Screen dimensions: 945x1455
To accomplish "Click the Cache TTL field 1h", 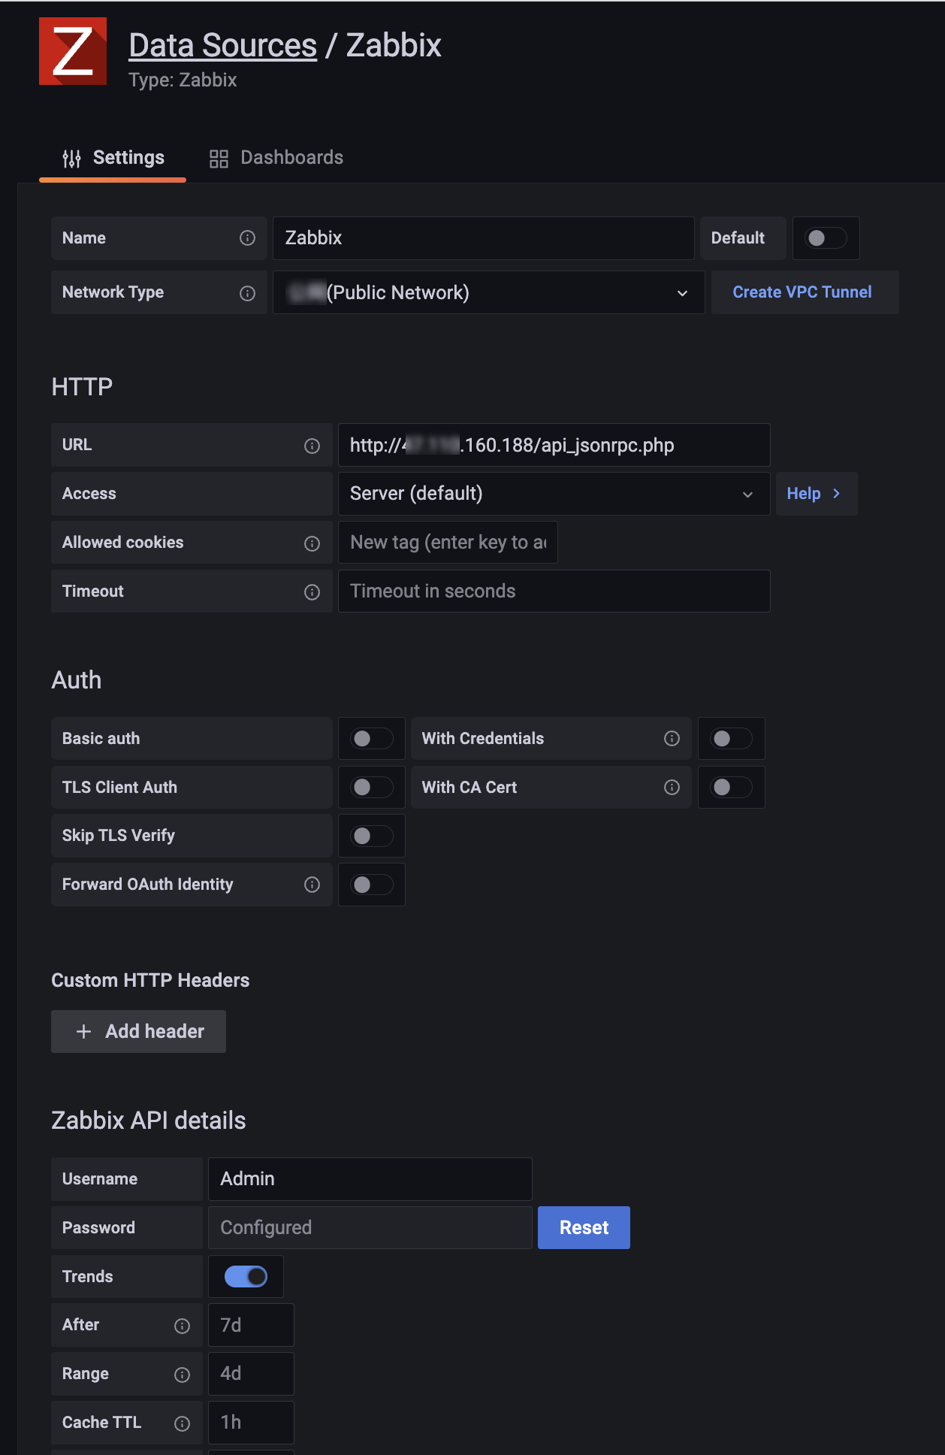I will coord(251,1423).
